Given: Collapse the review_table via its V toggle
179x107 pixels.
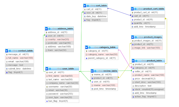Looking at the screenshot, I should (92, 71).
